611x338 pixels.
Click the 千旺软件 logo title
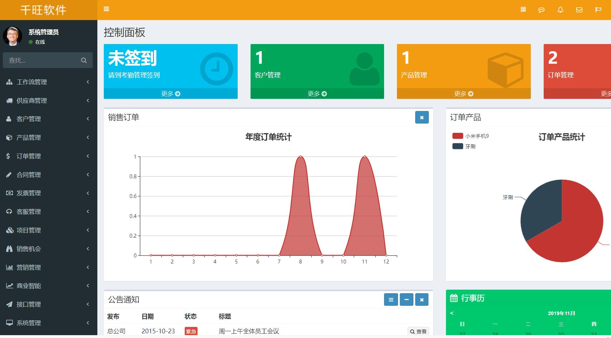(43, 10)
